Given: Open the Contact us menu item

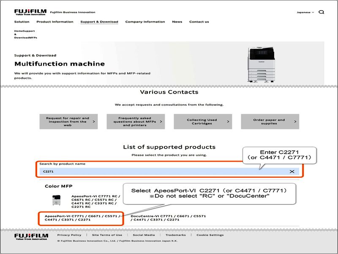Looking at the screenshot, I should 199,22.
